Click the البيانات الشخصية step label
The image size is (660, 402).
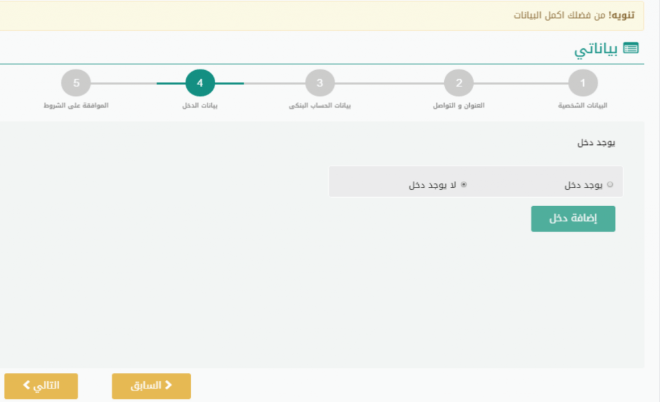(x=583, y=106)
